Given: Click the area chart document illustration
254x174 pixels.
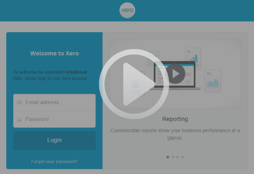Looking at the screenshot, I should [x=213, y=81].
